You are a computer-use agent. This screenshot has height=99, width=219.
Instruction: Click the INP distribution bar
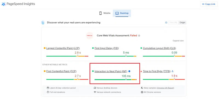[116, 80]
